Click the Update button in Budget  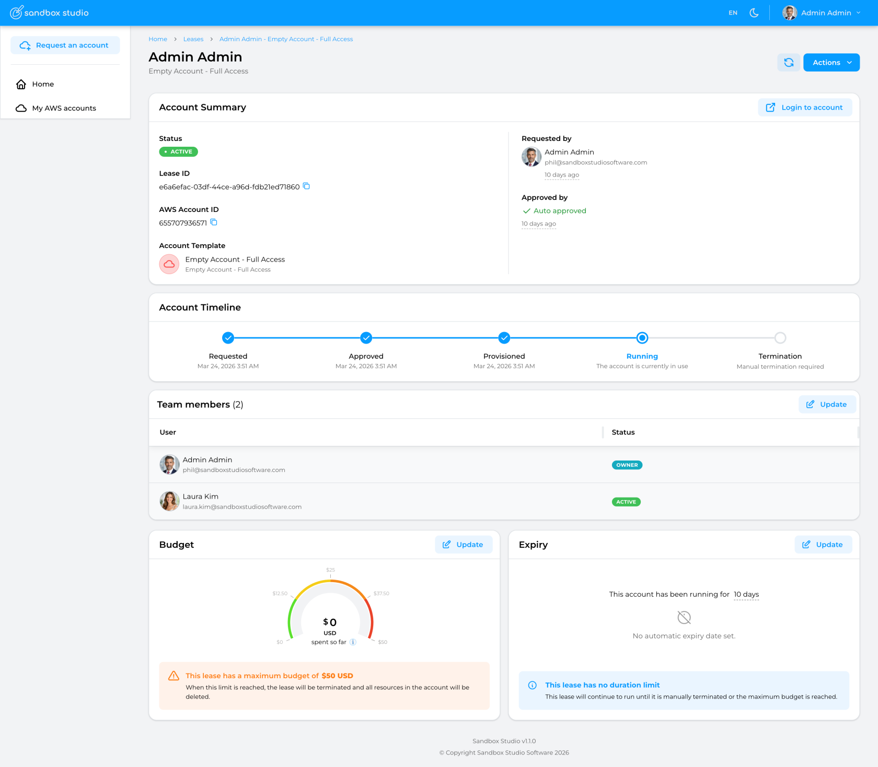pos(464,545)
